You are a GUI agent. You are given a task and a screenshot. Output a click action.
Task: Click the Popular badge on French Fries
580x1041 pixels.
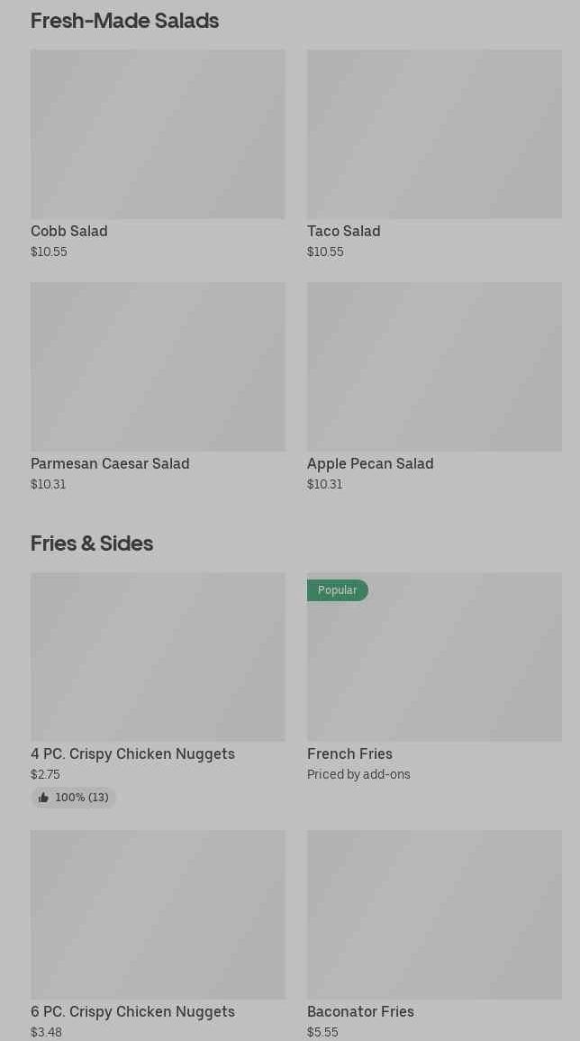337,590
